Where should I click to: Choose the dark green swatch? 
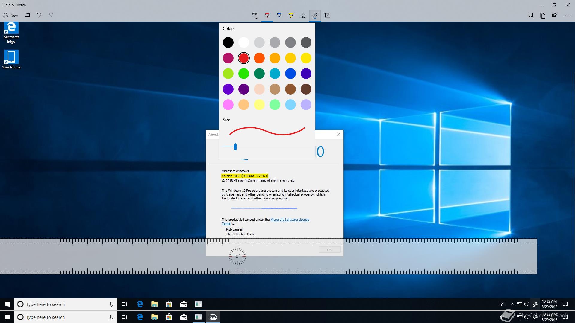259,74
